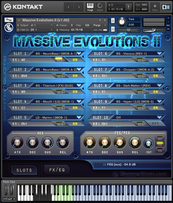Viewport: 173px width, 203px height.
Task: Open instrument name dropdown Massive Evolutions II
Action: click(19, 20)
